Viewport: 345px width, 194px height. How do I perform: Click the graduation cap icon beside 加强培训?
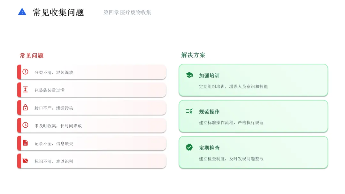189,75
